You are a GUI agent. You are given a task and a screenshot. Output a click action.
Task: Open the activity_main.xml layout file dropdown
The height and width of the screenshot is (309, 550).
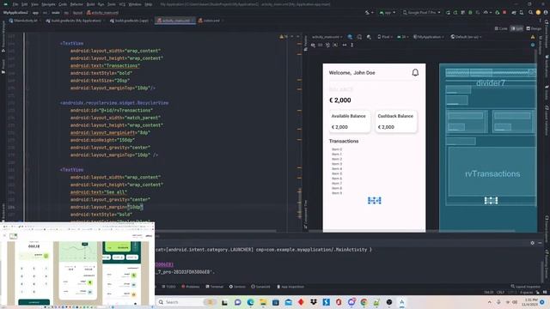[327, 37]
